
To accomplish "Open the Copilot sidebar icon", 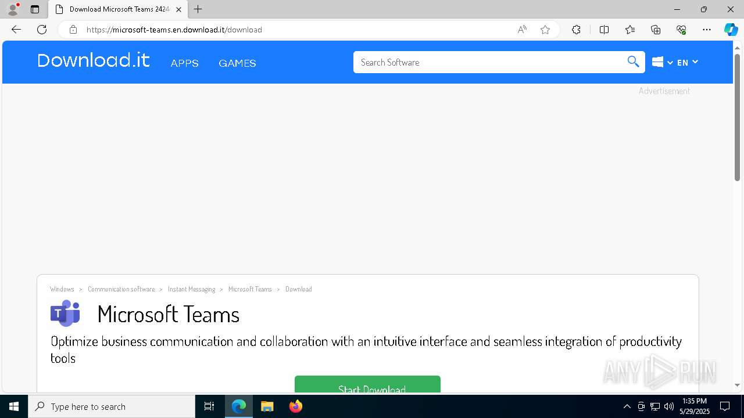I will pos(731,30).
